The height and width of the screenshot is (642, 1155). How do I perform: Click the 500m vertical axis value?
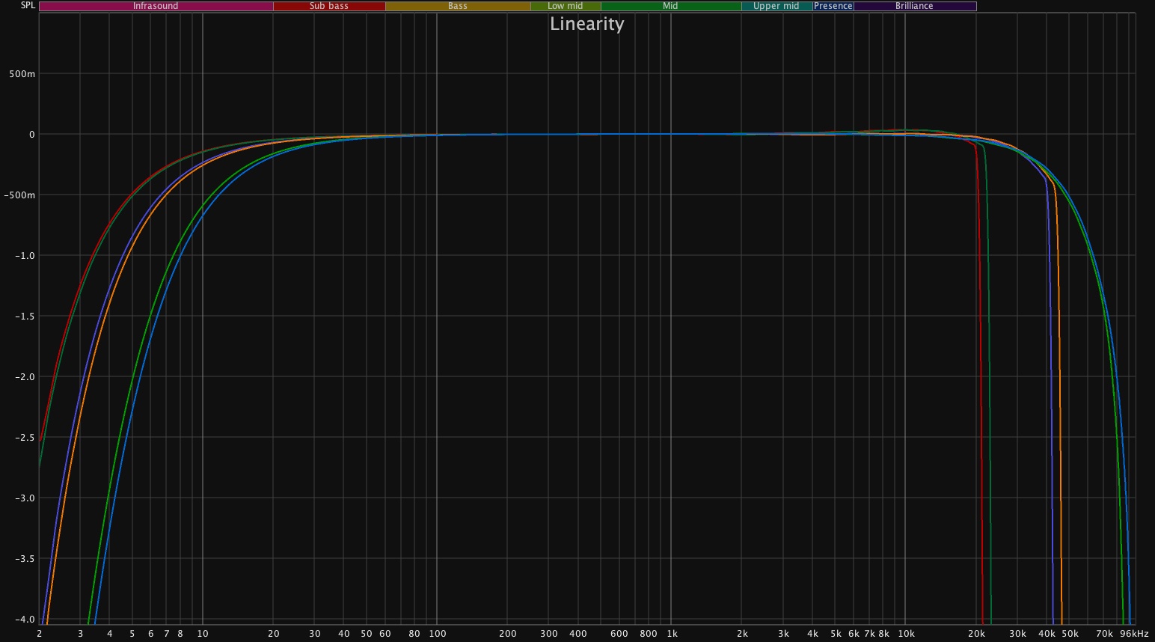(22, 74)
